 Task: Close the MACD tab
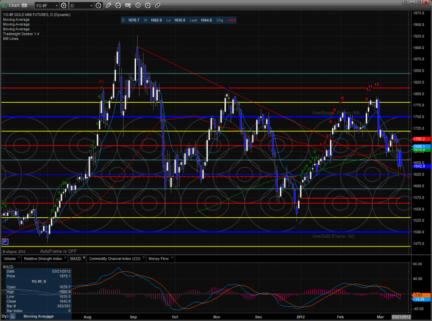pyautogui.click(x=84, y=259)
